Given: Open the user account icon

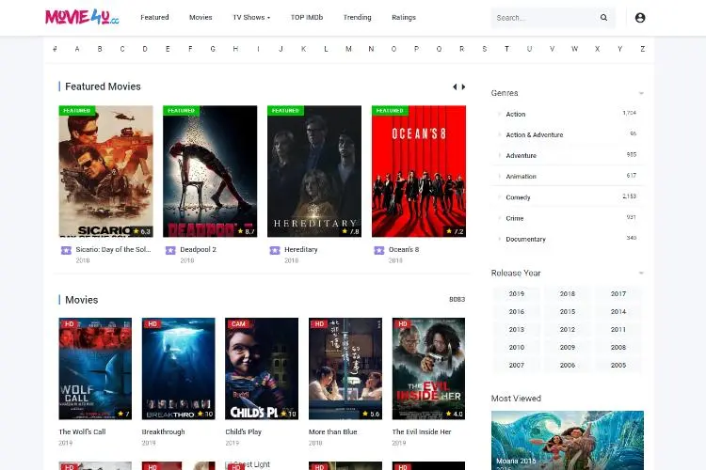Looking at the screenshot, I should point(640,18).
